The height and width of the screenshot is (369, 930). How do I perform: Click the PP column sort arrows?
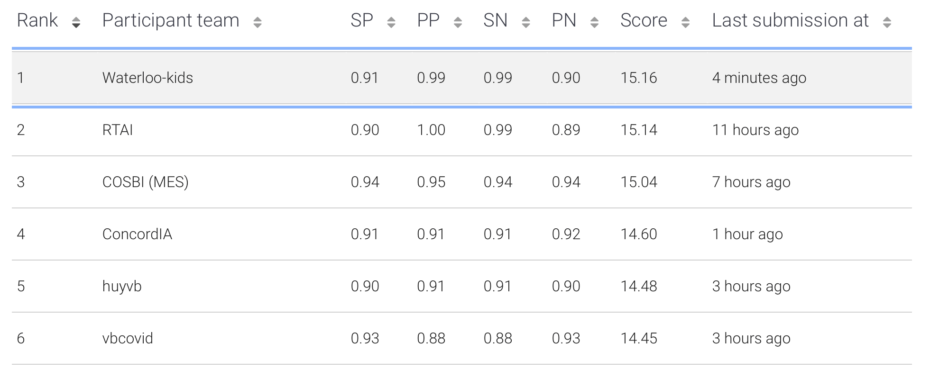pos(458,22)
